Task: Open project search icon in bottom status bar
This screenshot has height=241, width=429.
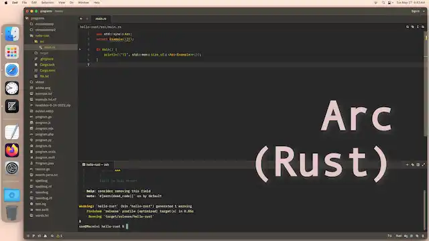Action: pos(52,236)
